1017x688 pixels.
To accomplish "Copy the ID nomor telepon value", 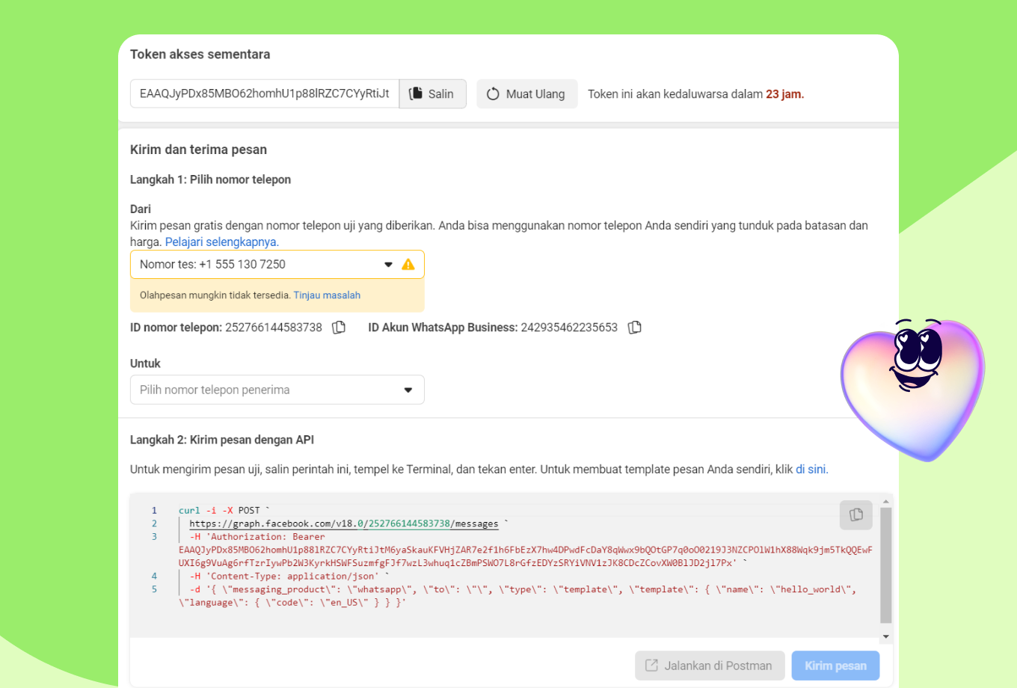I will (339, 328).
